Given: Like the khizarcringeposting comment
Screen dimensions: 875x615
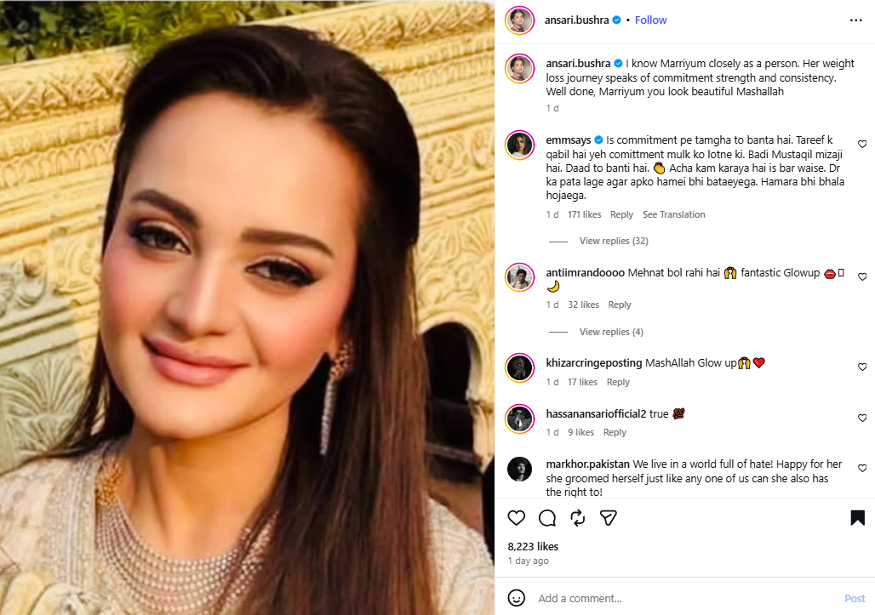Looking at the screenshot, I should pyautogui.click(x=862, y=367).
